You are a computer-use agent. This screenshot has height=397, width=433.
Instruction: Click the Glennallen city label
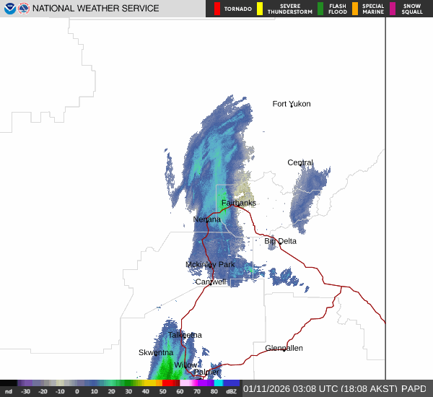[x=284, y=348]
